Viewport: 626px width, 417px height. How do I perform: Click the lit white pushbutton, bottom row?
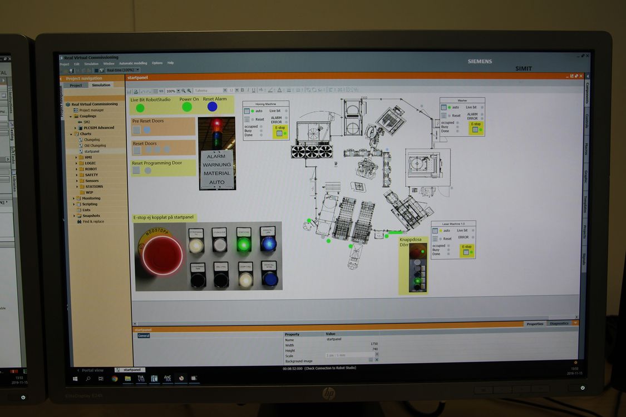coord(245,280)
